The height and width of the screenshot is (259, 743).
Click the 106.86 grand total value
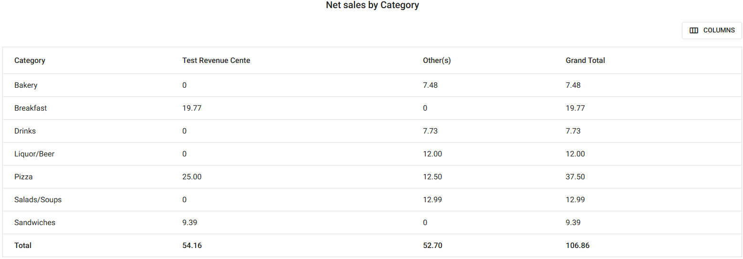[x=578, y=246]
